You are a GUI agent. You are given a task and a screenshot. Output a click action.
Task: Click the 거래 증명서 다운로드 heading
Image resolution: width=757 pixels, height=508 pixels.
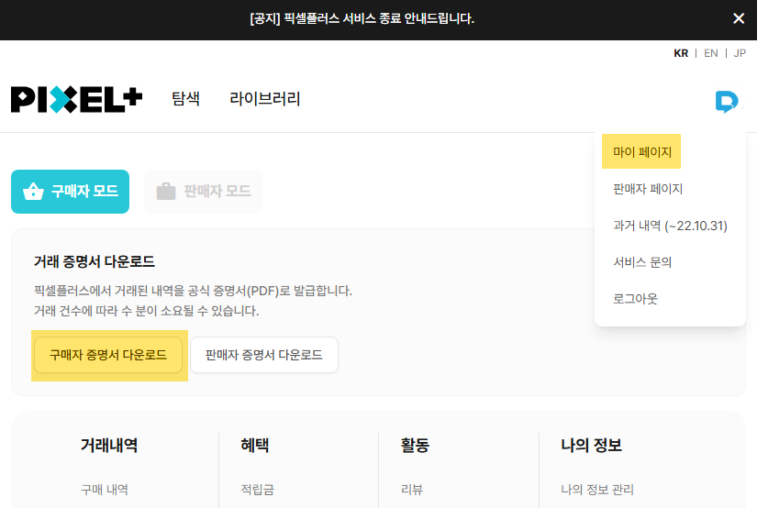(x=95, y=261)
